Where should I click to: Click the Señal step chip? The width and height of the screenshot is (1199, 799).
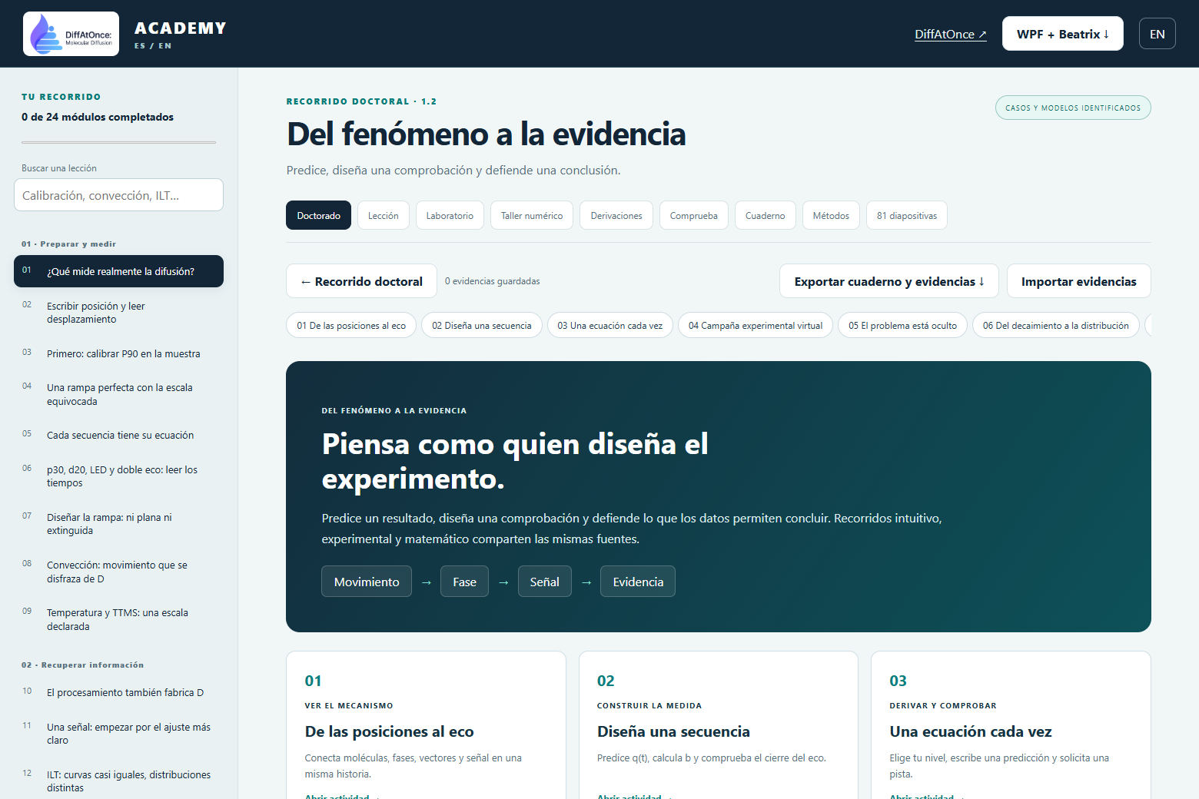pos(545,582)
